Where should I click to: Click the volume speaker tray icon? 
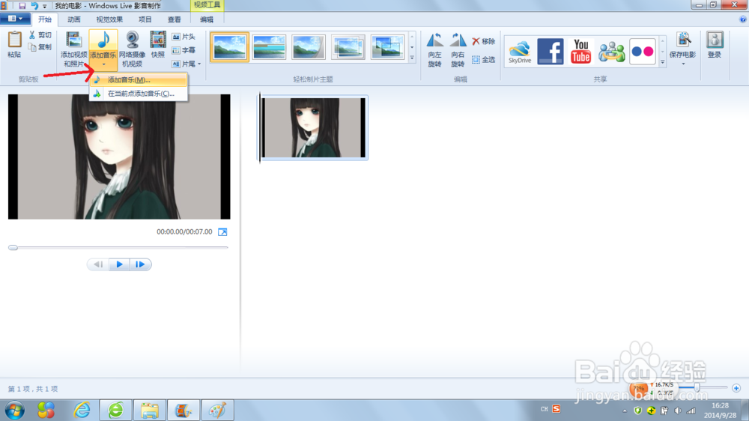coord(677,411)
